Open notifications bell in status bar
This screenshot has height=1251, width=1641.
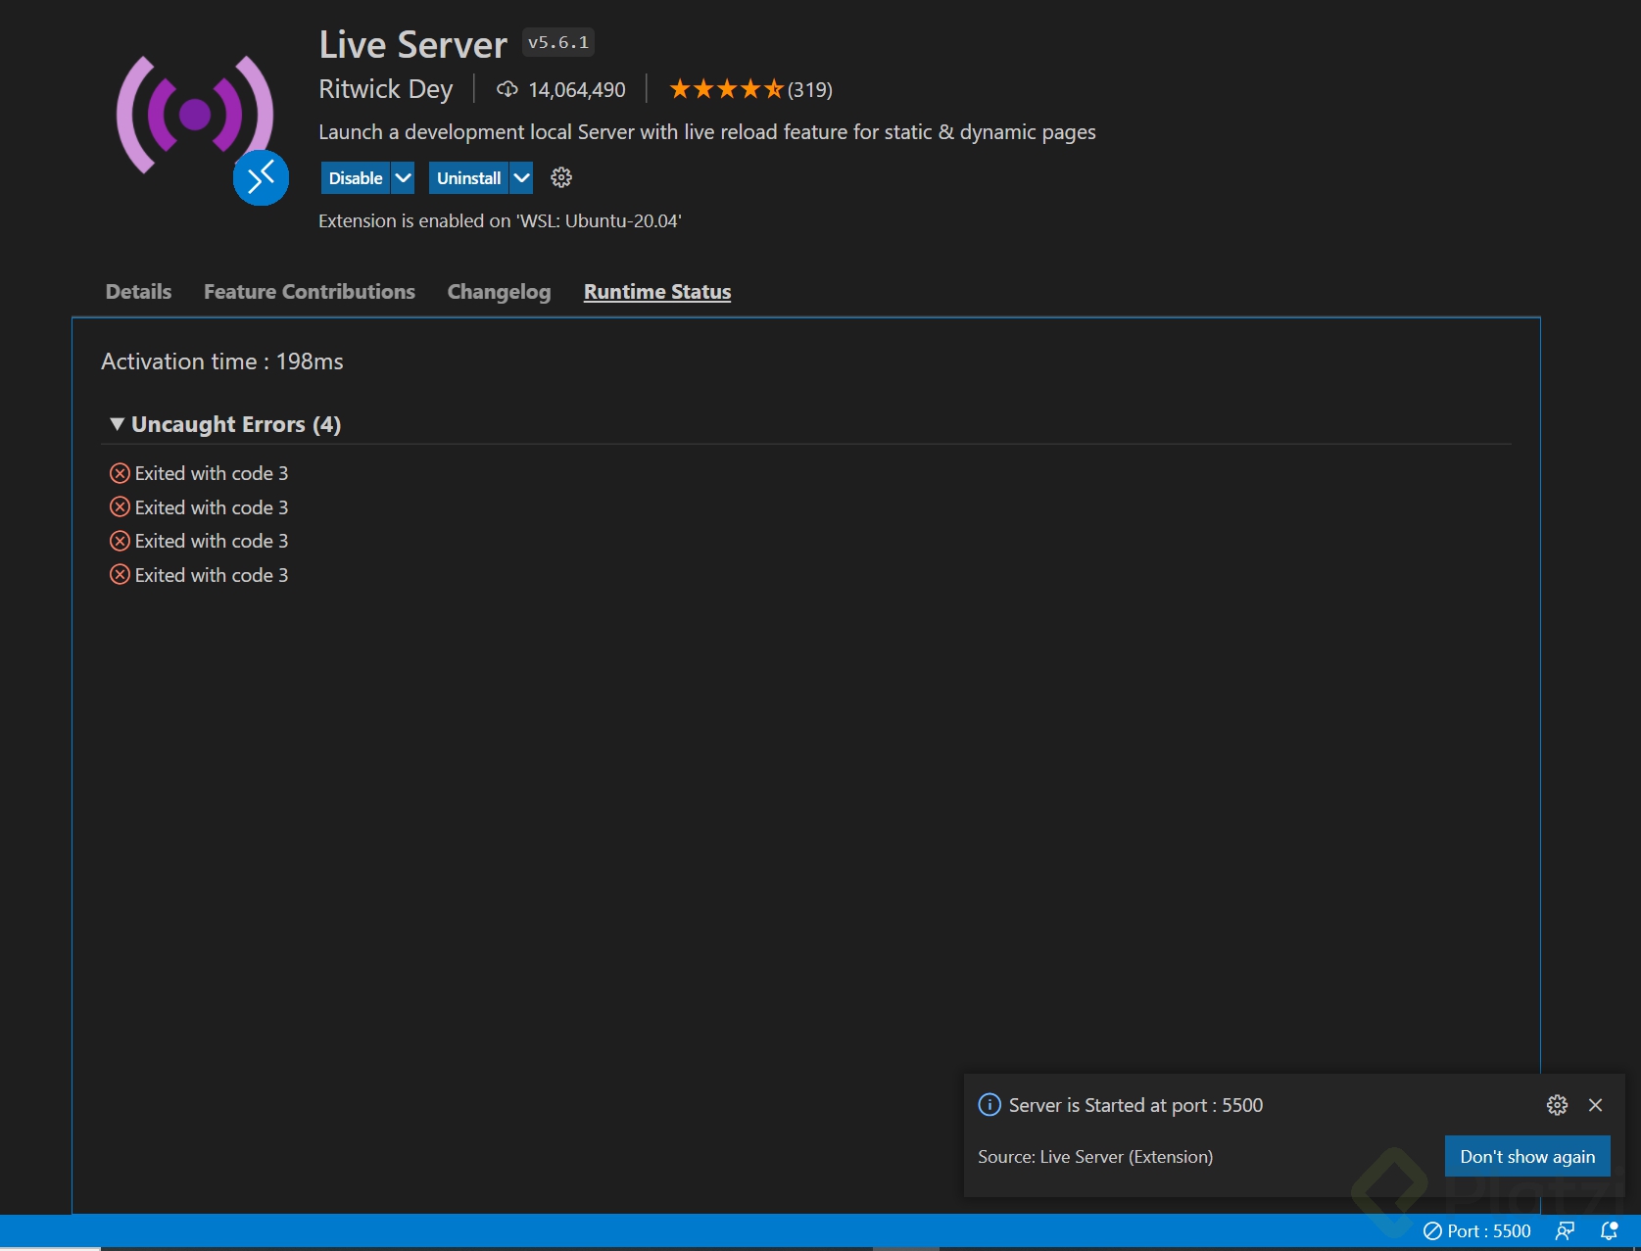(1609, 1230)
